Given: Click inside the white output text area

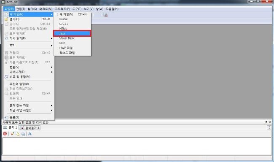Looking at the screenshot, I should coord(137,146).
